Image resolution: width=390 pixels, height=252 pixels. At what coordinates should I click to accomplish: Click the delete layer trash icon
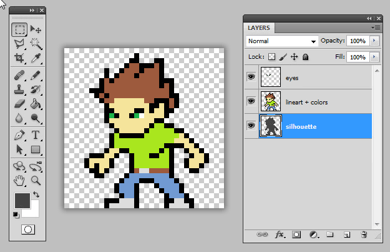(364, 234)
